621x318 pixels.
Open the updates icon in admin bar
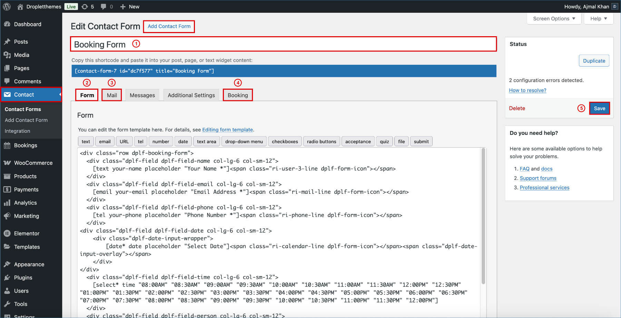(85, 7)
